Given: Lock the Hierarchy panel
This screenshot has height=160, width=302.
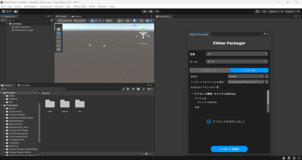Looking at the screenshot, I should point(48,16).
